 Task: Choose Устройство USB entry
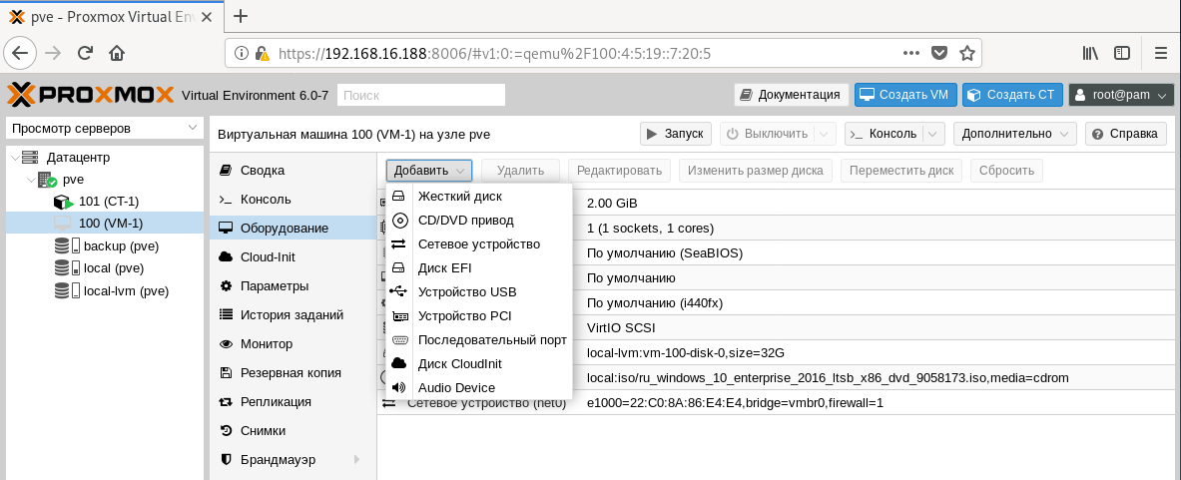coord(479,292)
